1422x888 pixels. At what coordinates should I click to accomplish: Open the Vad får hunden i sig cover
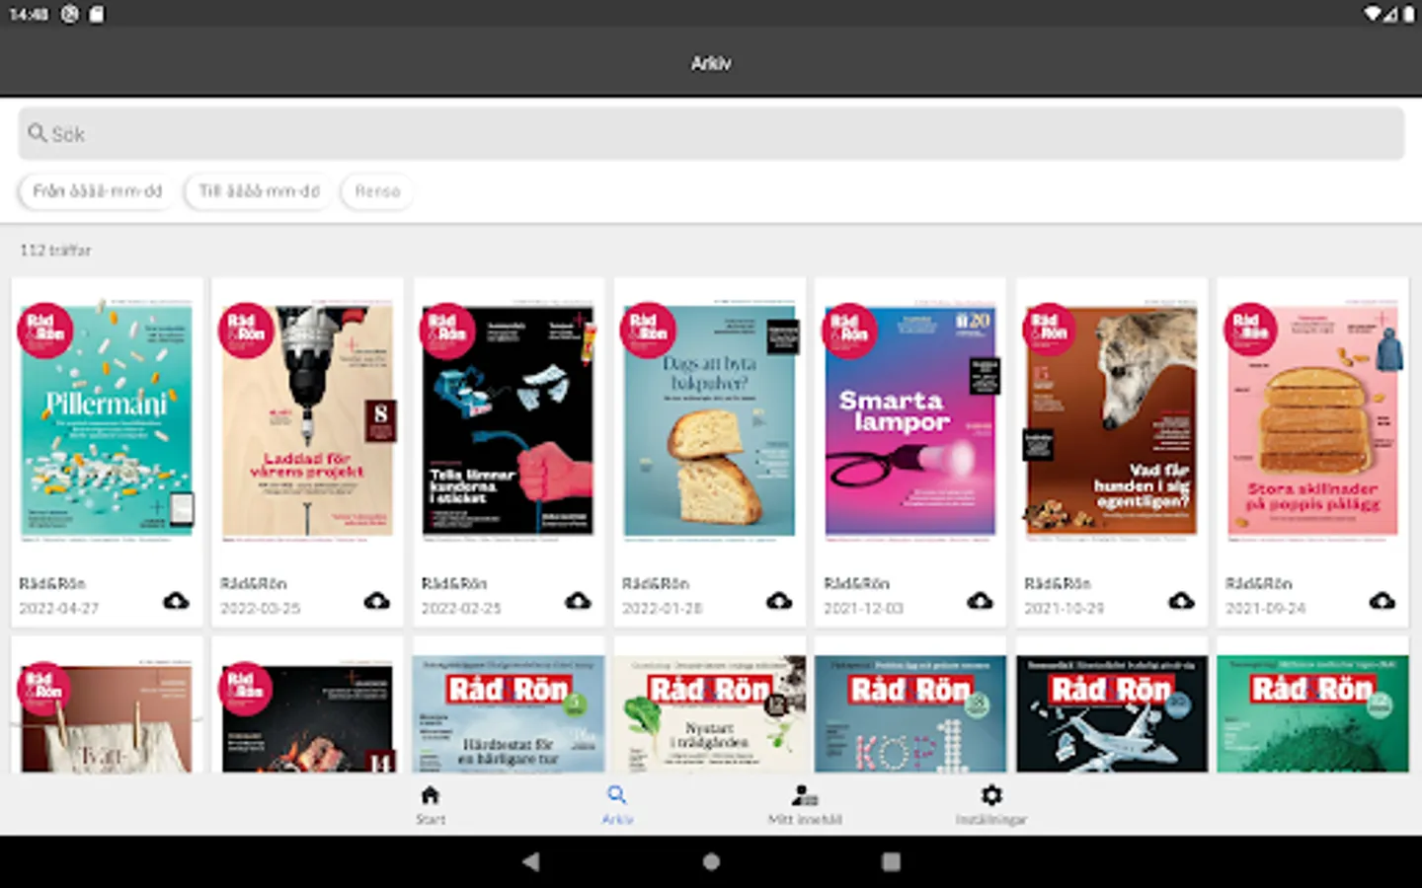coord(1112,421)
